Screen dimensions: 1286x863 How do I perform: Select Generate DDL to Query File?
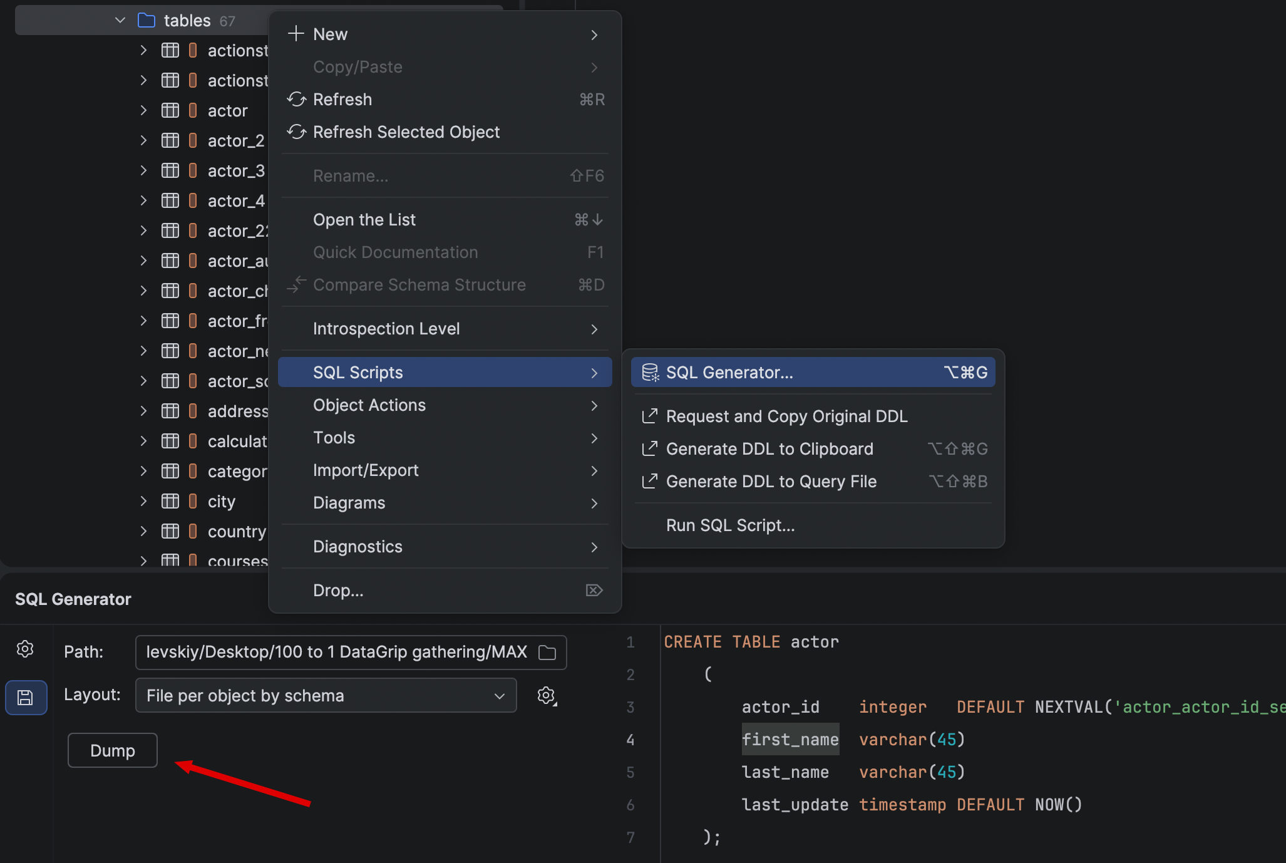point(771,482)
